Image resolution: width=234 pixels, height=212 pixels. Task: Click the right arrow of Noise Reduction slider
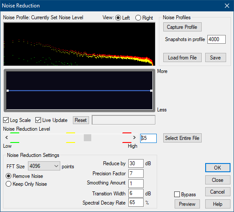pyautogui.click(x=134, y=137)
